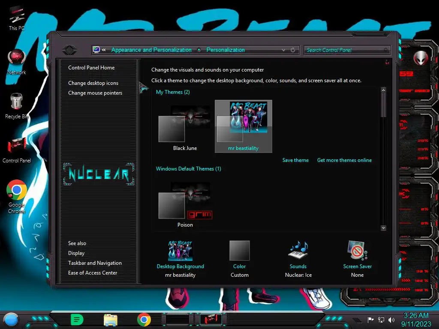Open File Explorer from the taskbar

(110, 320)
